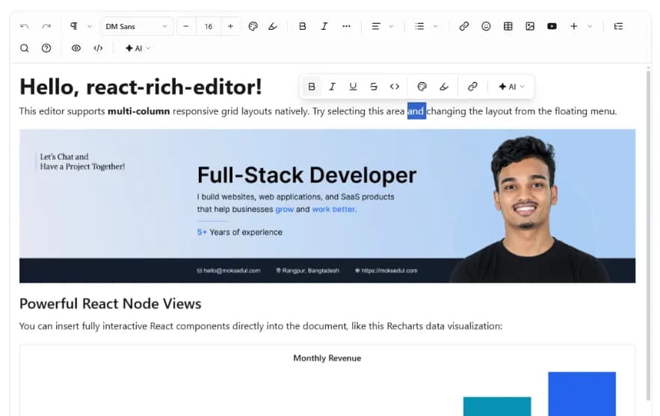This screenshot has height=416, width=660.
Task: Decrease font size with the minus button
Action: pyautogui.click(x=186, y=26)
